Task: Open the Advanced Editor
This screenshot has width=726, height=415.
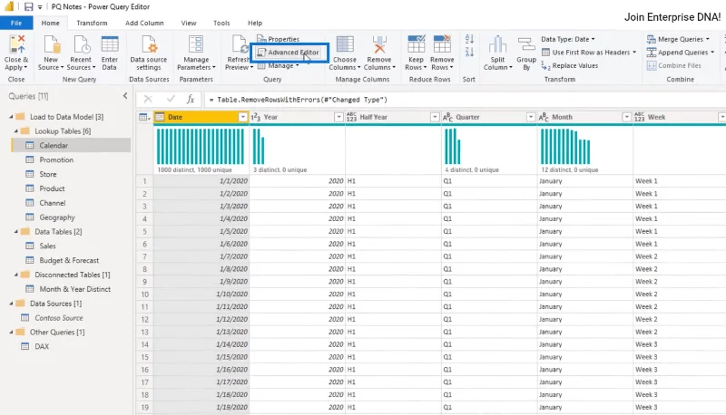Action: [x=289, y=53]
